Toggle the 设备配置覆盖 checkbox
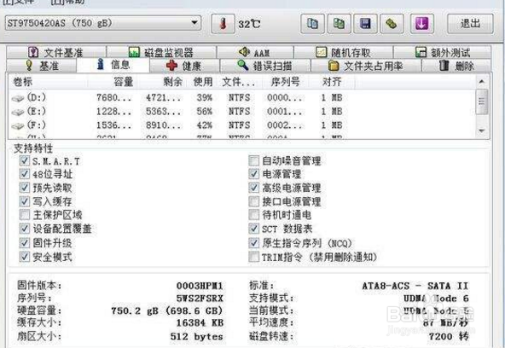 point(25,229)
